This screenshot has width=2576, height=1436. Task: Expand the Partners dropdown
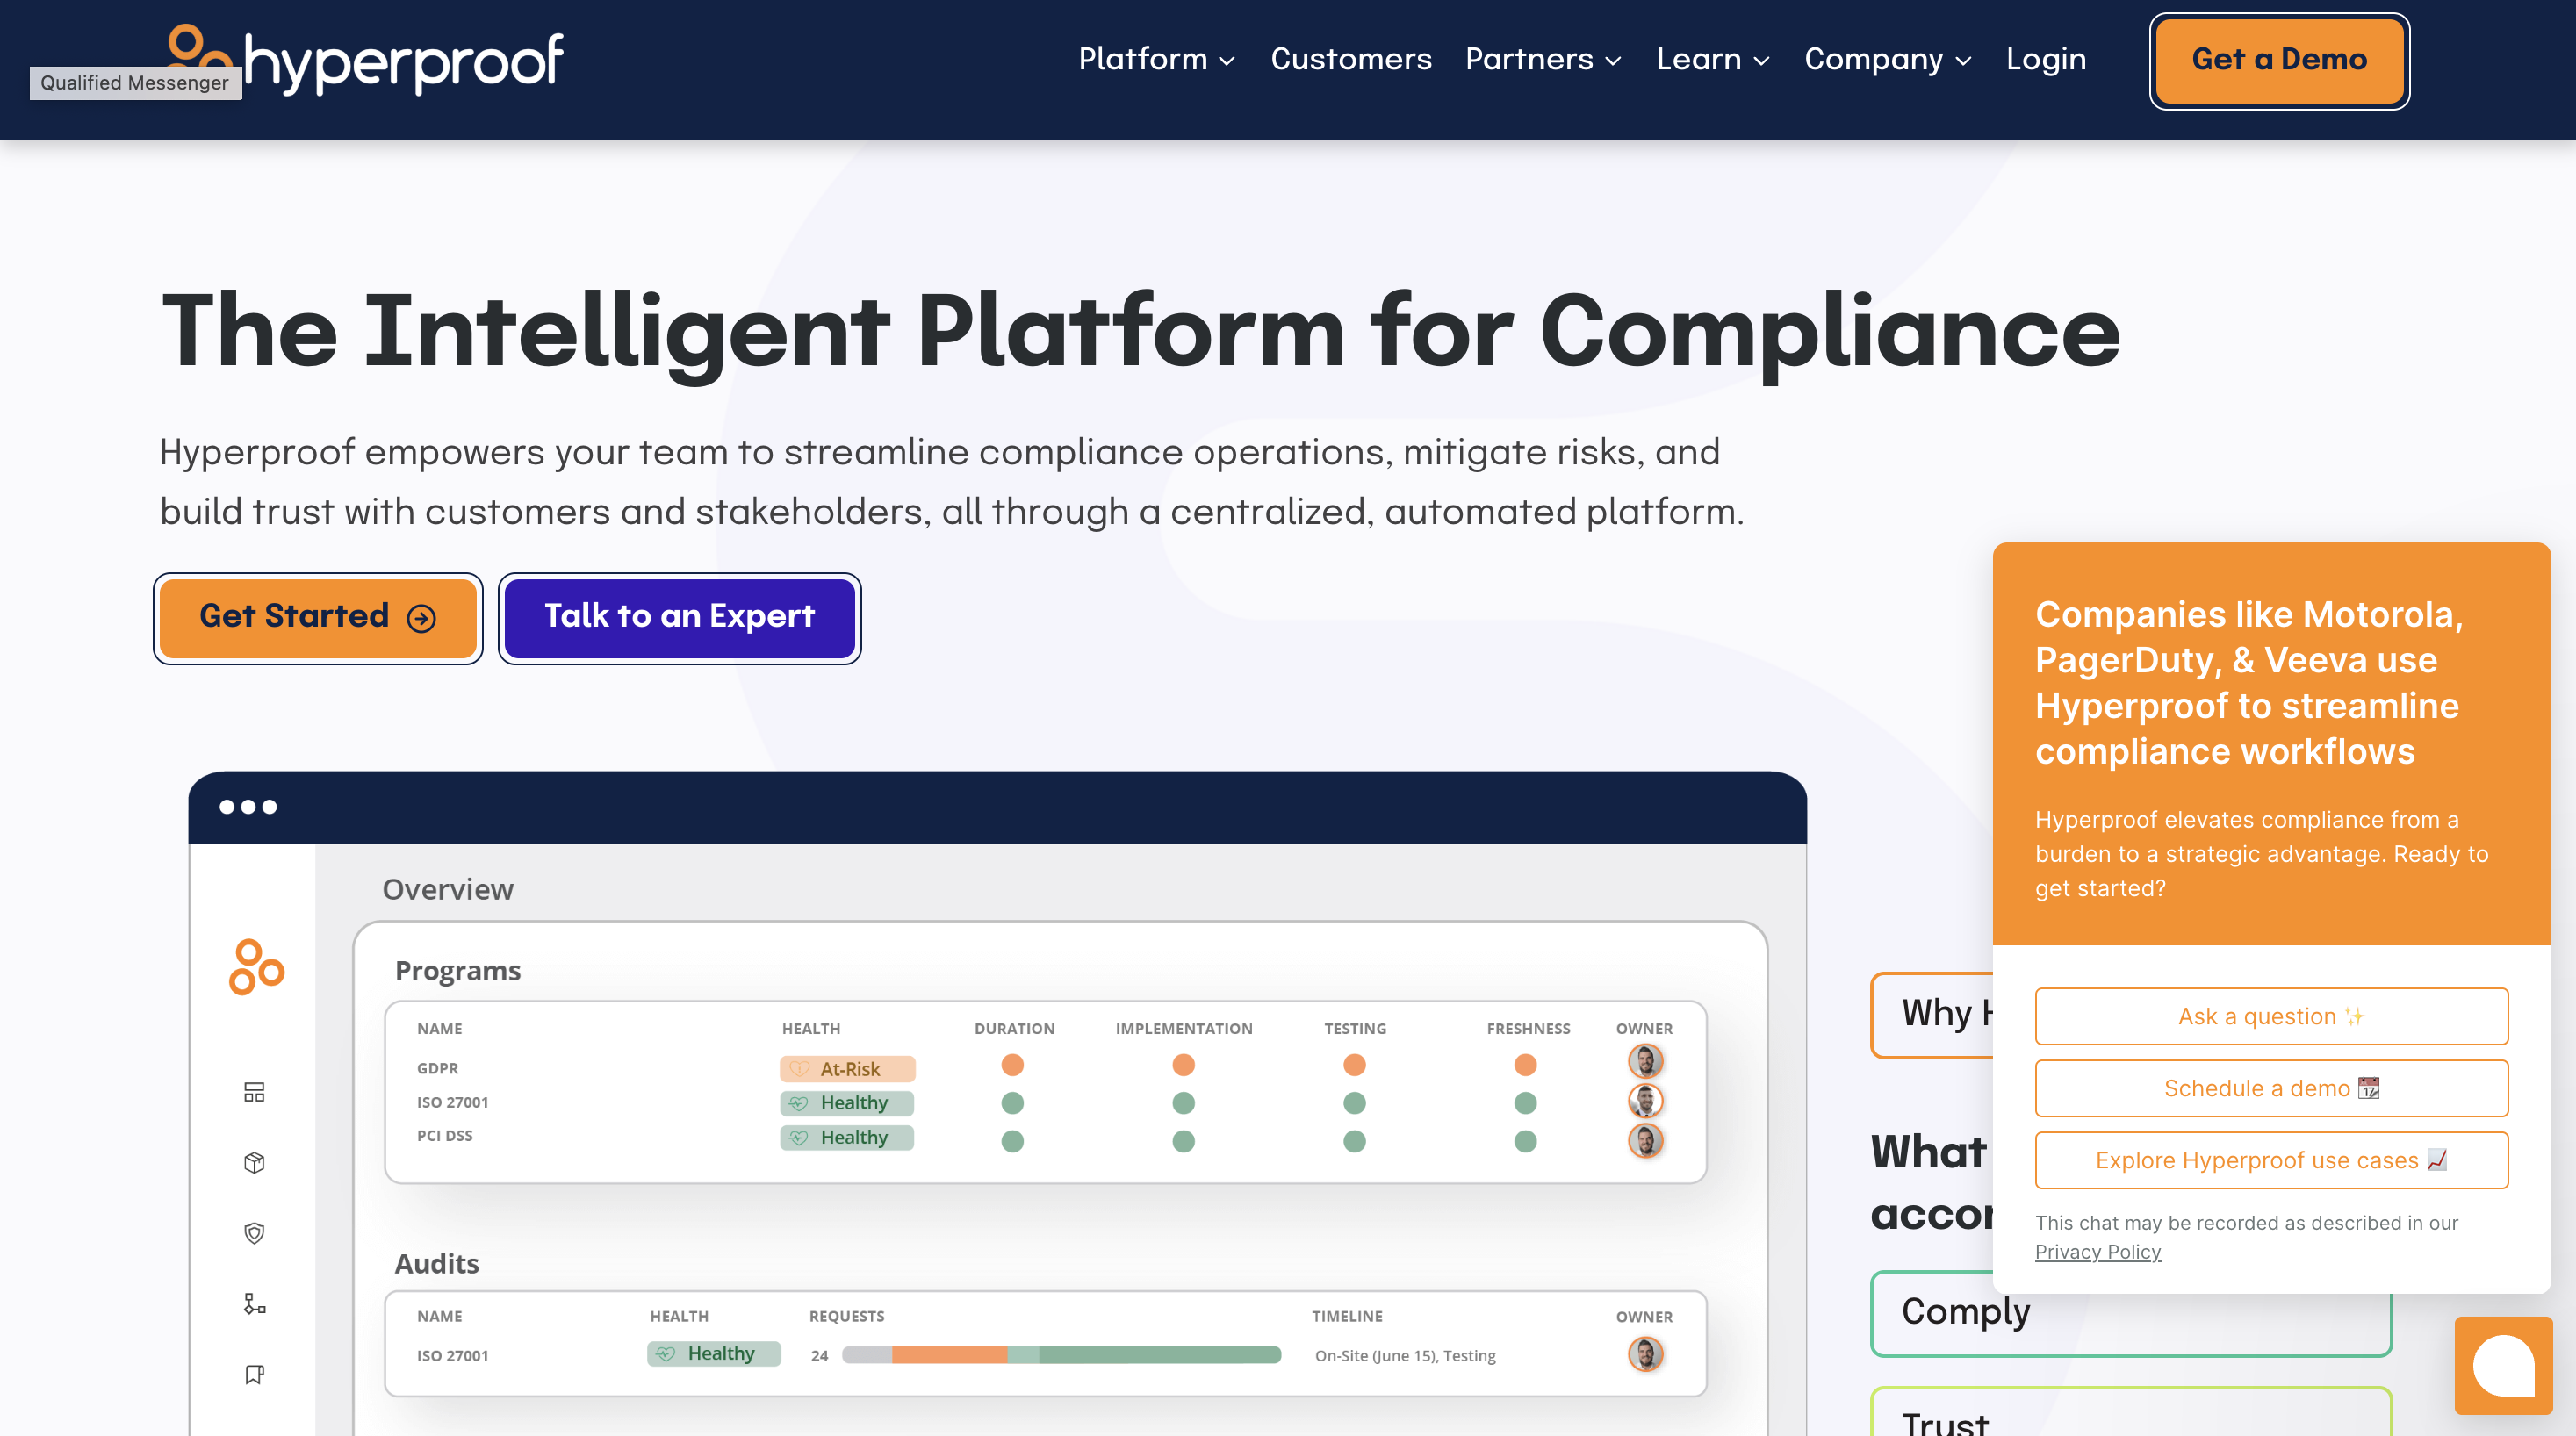(1543, 59)
